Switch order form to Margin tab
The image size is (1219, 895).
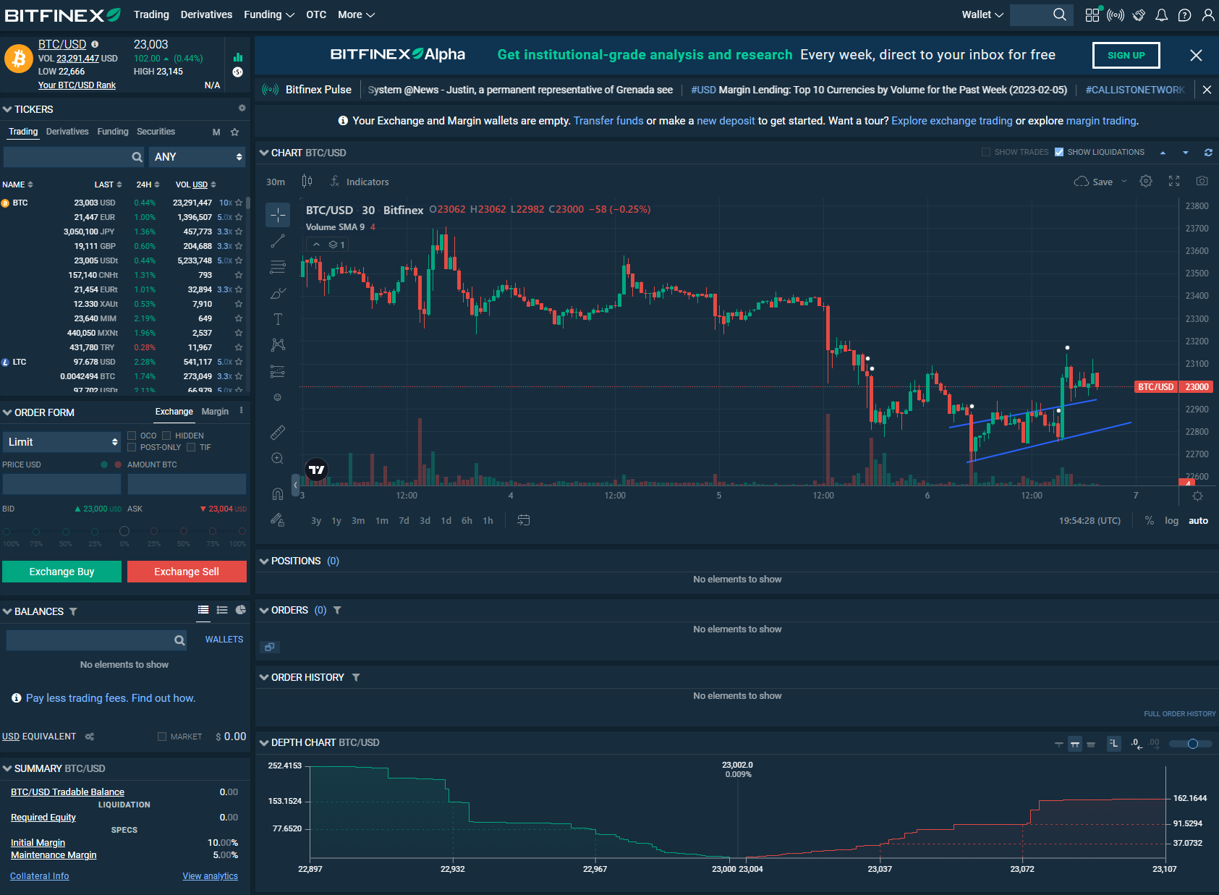click(x=215, y=411)
